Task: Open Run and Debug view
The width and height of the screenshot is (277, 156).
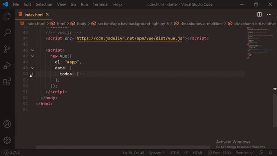Action: coord(7,65)
